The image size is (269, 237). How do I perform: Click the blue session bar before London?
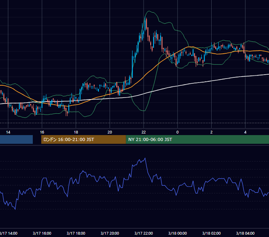16,139
